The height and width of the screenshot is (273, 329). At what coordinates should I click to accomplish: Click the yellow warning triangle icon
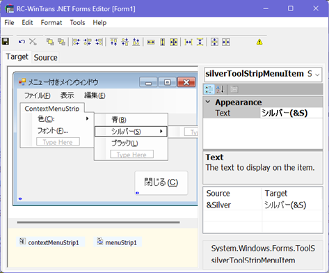tap(259, 42)
